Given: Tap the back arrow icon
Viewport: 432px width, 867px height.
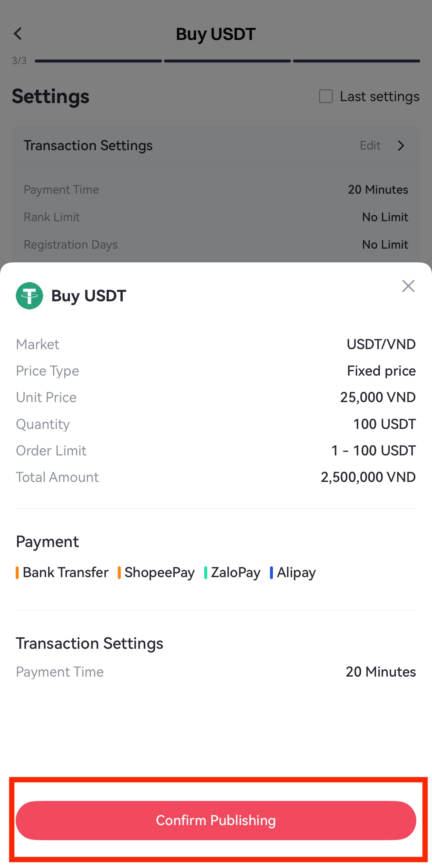Looking at the screenshot, I should pyautogui.click(x=18, y=34).
